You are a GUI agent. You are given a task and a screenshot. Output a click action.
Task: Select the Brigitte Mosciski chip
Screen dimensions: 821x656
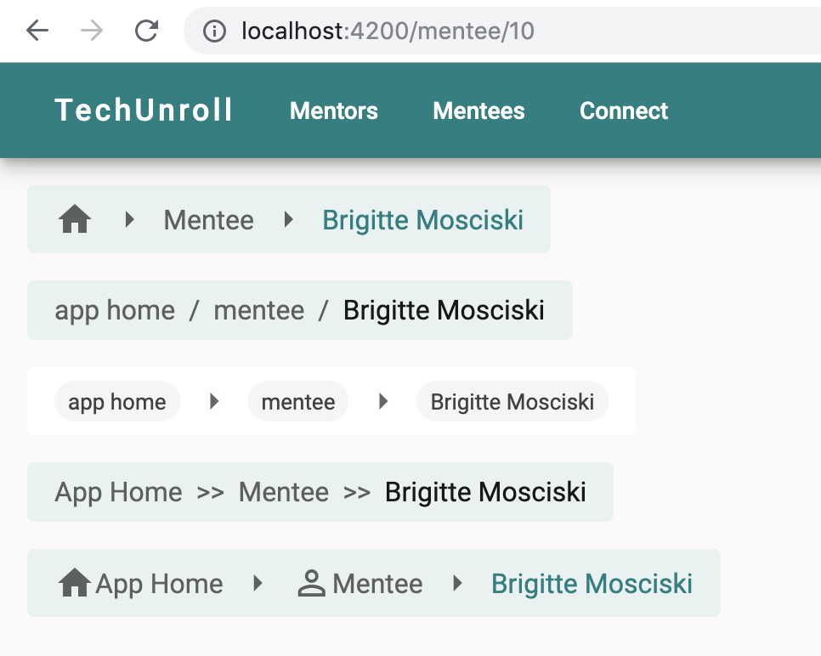[x=512, y=402]
